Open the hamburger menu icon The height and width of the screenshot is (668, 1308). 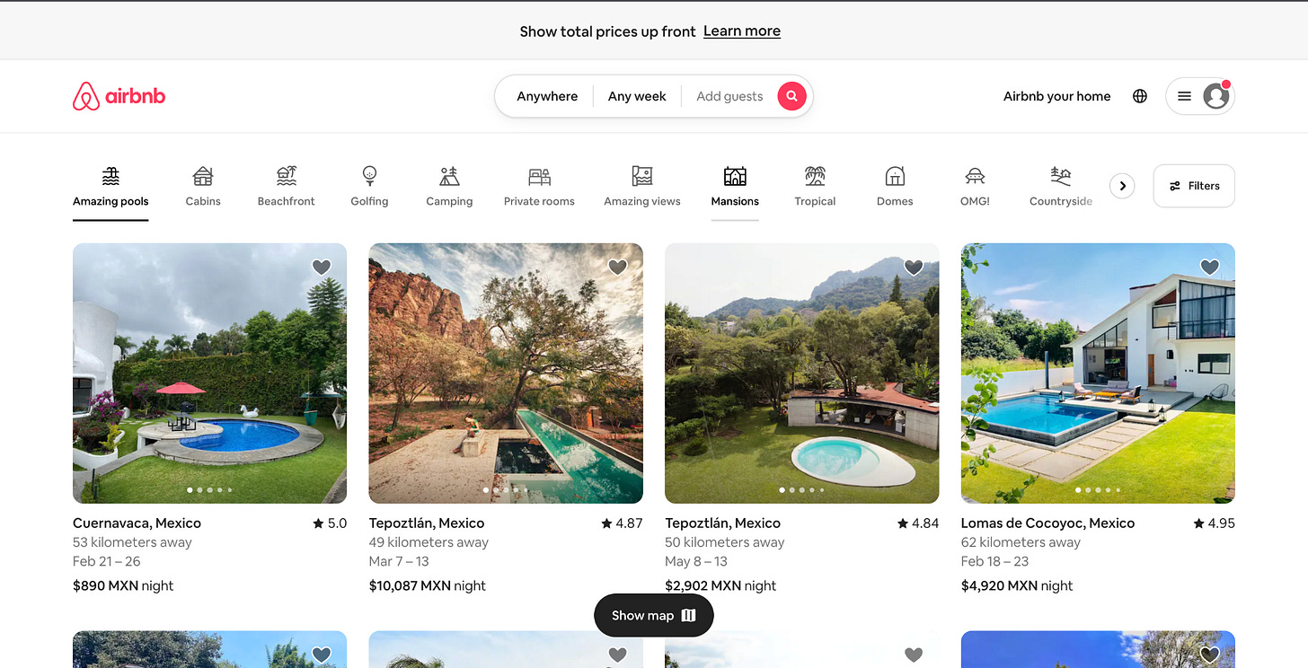click(x=1184, y=96)
